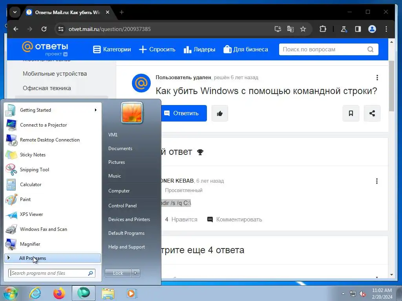The height and width of the screenshot is (301, 402).
Task: Open the Chrome profile avatar
Action: [x=372, y=29]
